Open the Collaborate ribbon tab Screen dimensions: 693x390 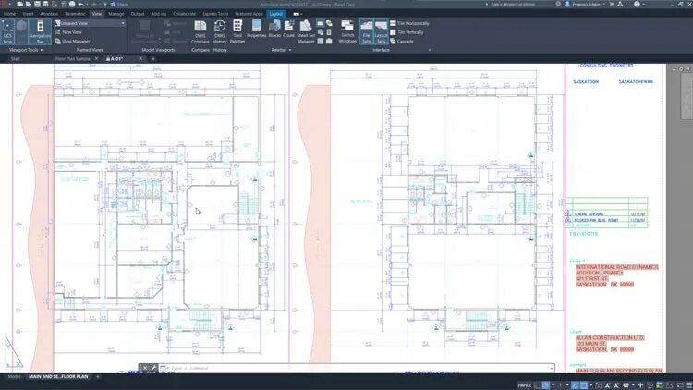tap(184, 14)
